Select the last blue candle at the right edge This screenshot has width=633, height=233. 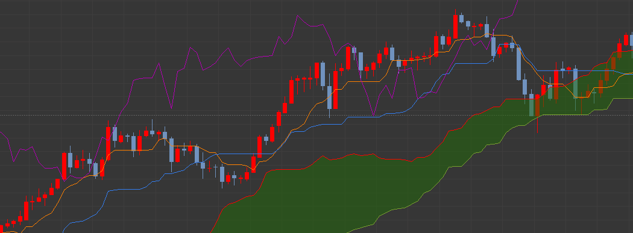click(631, 40)
